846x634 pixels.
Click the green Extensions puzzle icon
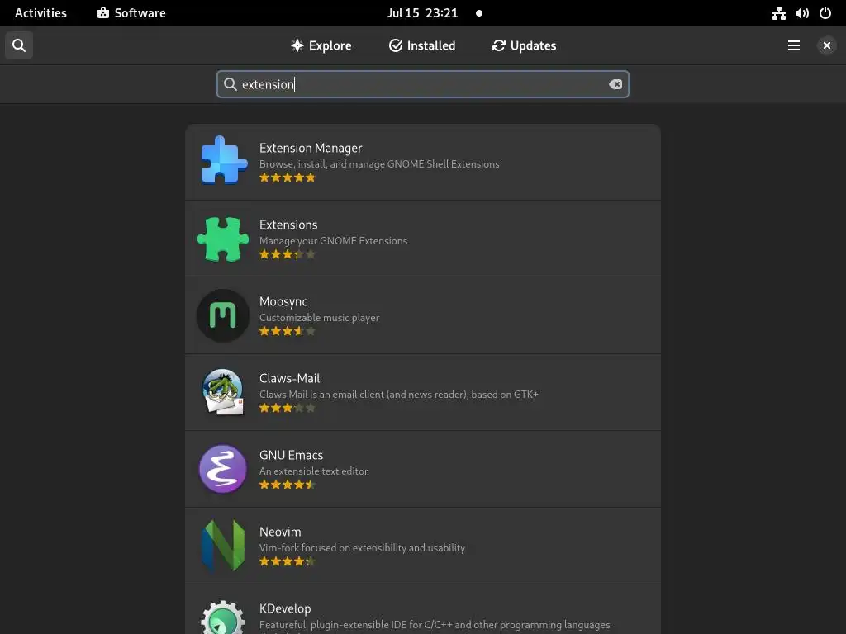(x=223, y=239)
